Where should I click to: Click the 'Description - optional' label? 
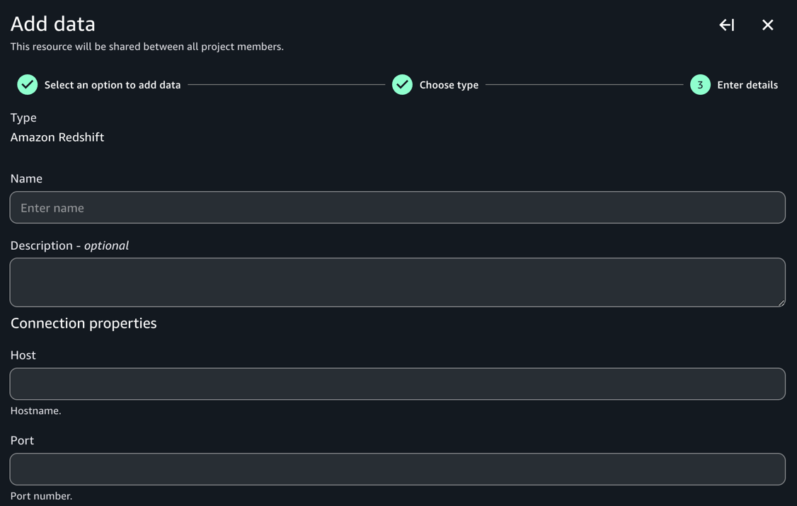pos(69,246)
